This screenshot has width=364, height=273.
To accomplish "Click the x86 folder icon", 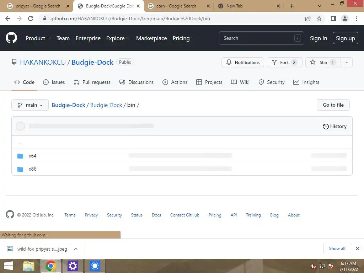I will click(20, 169).
